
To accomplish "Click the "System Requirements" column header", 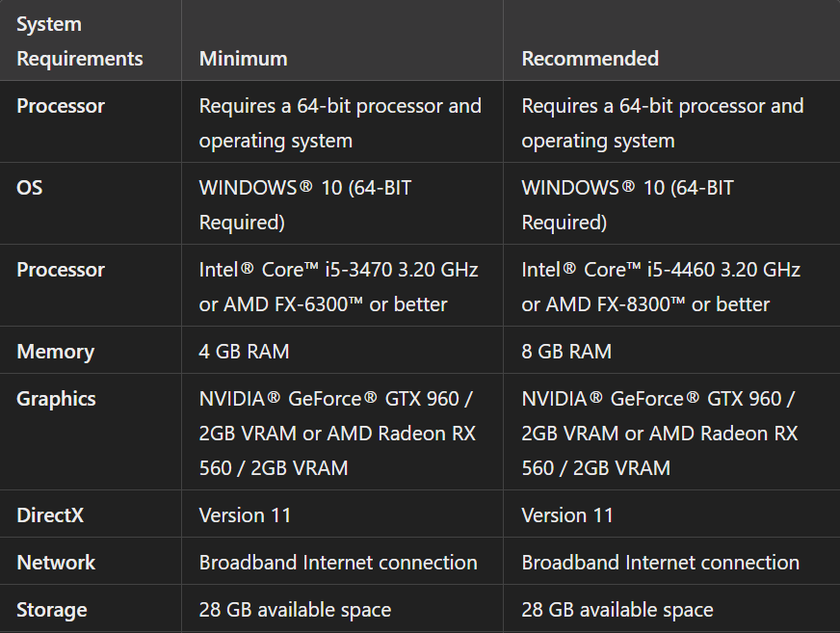I will [79, 41].
